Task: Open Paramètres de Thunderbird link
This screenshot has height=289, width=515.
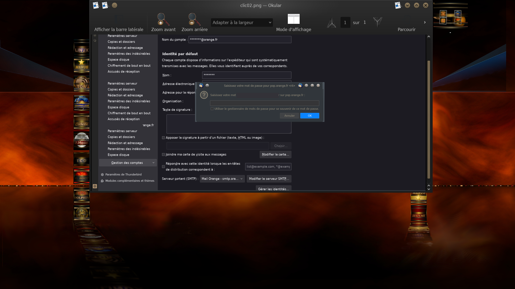Action: (123, 174)
